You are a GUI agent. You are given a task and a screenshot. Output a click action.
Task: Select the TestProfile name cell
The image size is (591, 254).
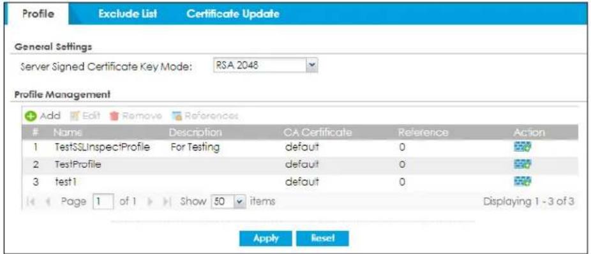pyautogui.click(x=77, y=165)
